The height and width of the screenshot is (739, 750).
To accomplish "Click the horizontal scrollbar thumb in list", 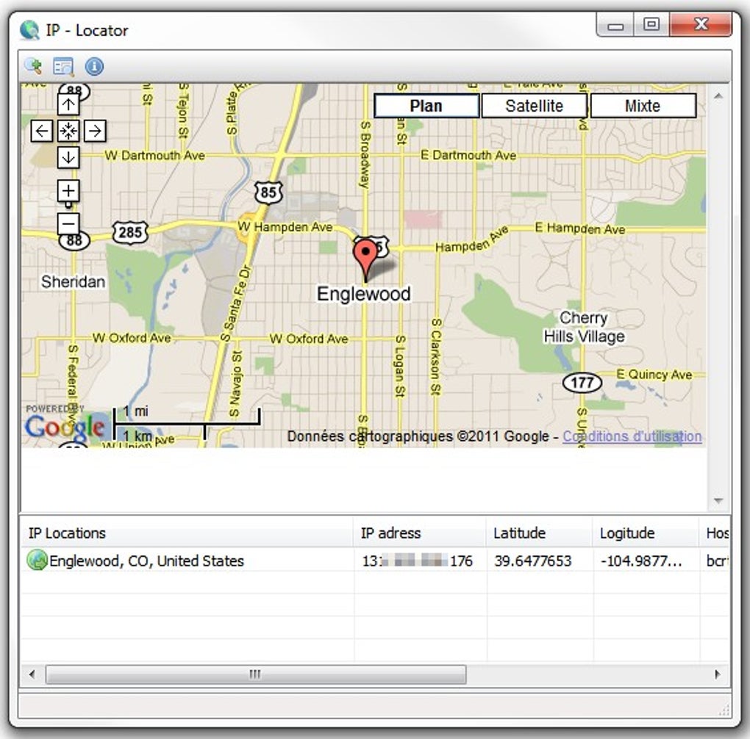I will [256, 674].
